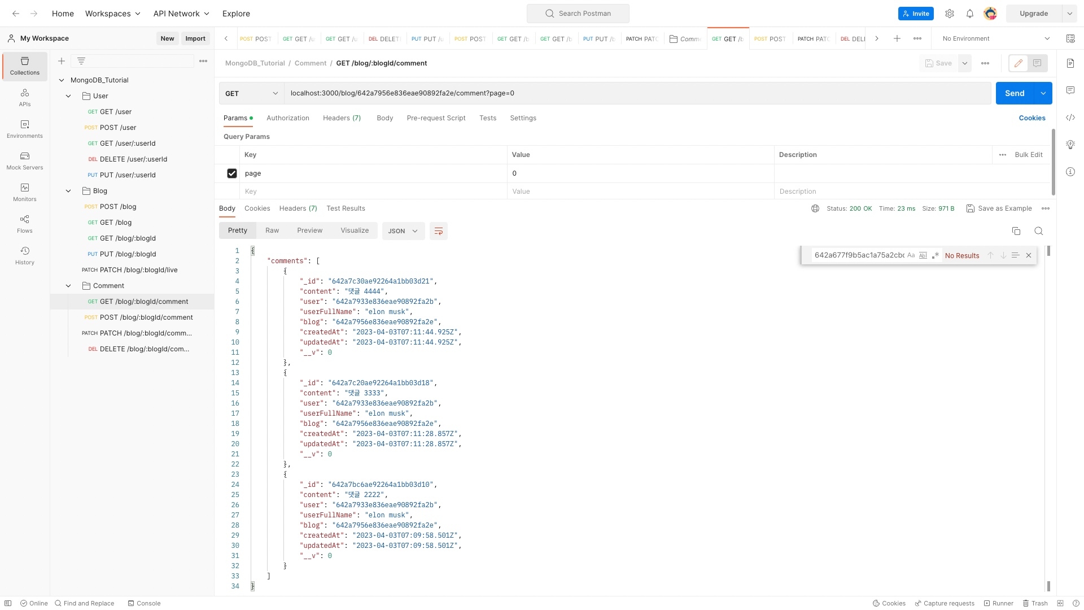Switch to request Headers (7) tab
The height and width of the screenshot is (610, 1084).
click(x=342, y=118)
